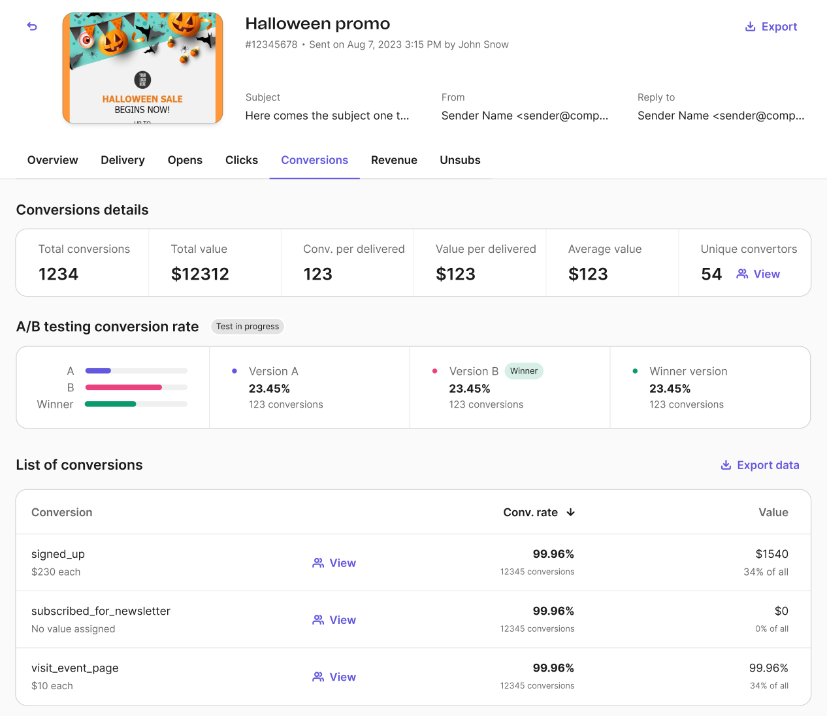Click the download icon beside Export data
827x716 pixels.
coord(726,464)
